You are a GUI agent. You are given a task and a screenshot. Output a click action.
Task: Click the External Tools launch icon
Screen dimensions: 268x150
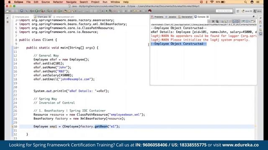coord(42,11)
